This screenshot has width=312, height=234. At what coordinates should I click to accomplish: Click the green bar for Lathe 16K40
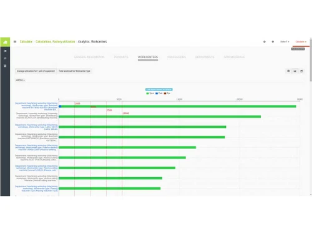pos(142,127)
